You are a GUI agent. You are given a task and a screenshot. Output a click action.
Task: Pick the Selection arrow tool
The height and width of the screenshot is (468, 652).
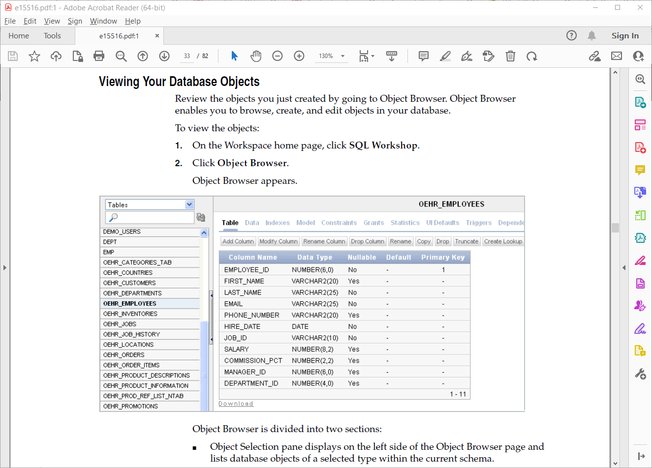234,56
